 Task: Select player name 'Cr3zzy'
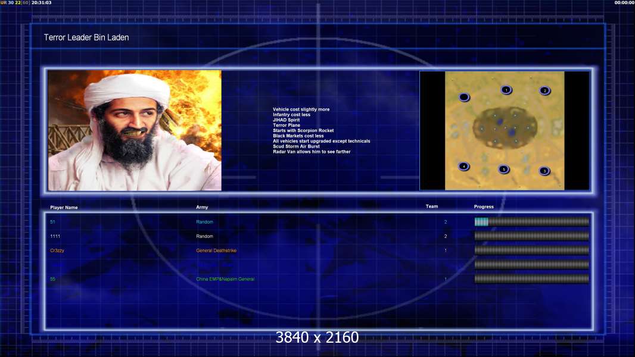[57, 250]
